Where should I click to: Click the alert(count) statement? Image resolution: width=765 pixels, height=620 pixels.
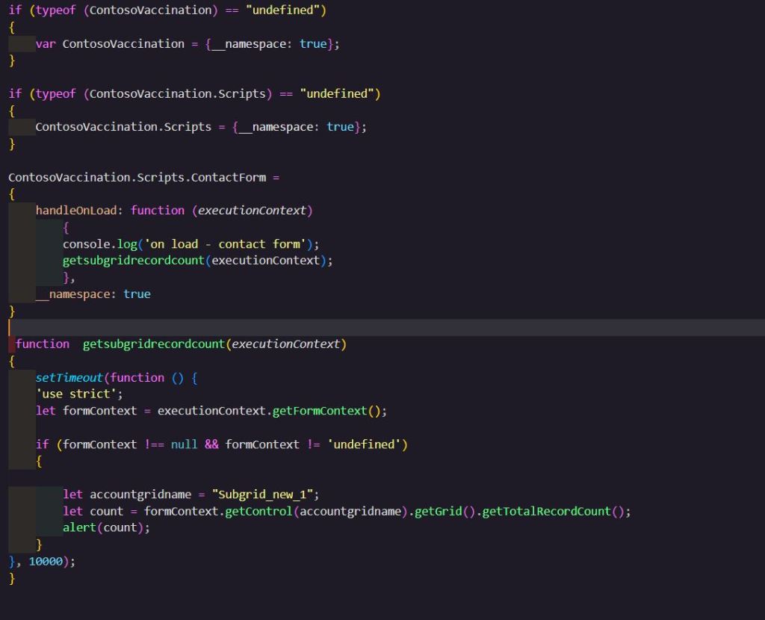click(x=106, y=528)
